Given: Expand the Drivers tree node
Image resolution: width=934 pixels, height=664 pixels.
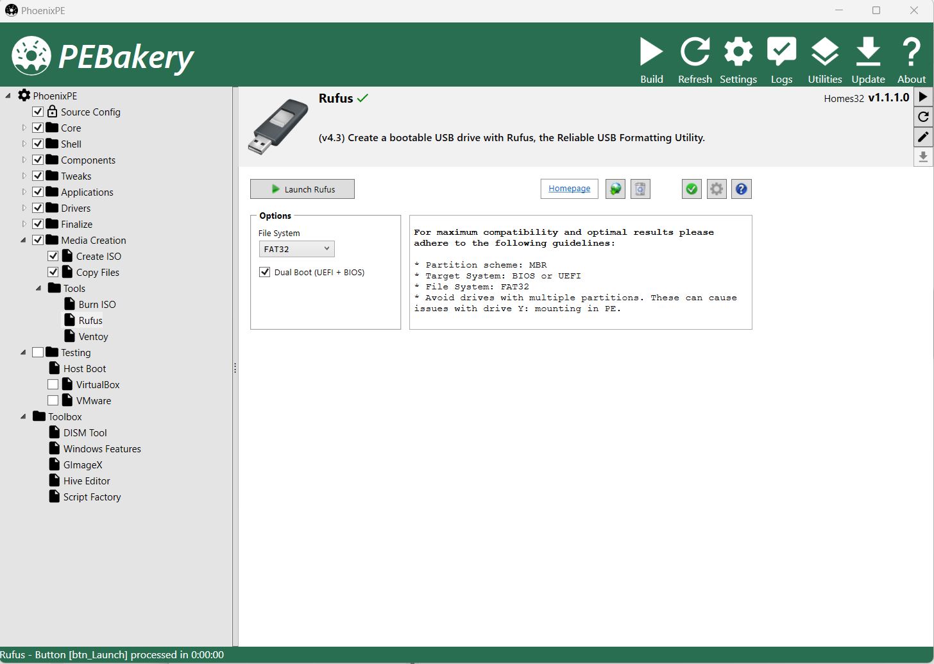Looking at the screenshot, I should click(x=24, y=208).
